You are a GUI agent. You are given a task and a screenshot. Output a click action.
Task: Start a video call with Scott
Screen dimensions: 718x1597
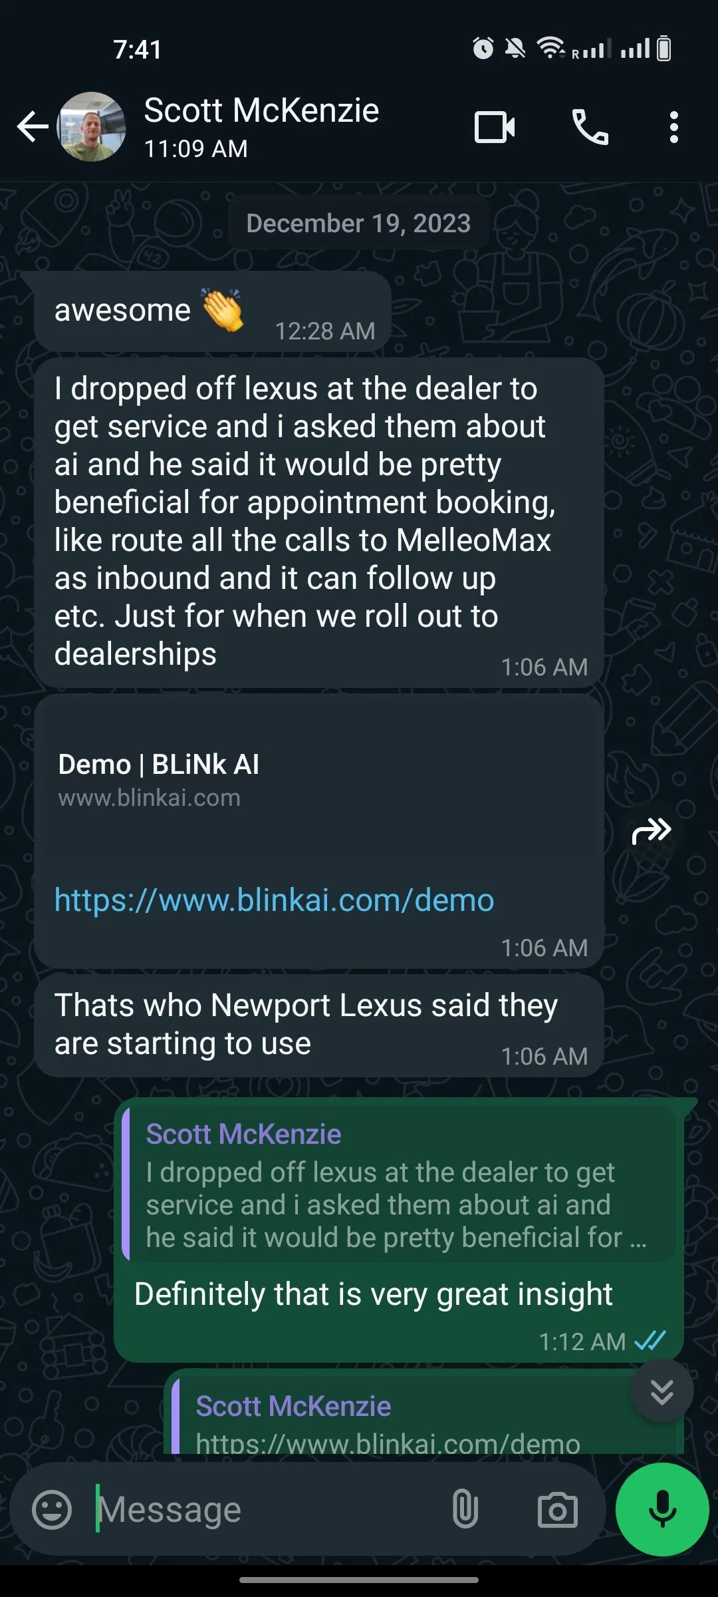tap(495, 127)
